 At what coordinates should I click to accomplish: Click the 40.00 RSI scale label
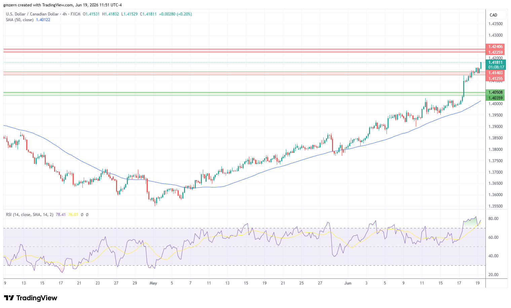[x=494, y=256]
